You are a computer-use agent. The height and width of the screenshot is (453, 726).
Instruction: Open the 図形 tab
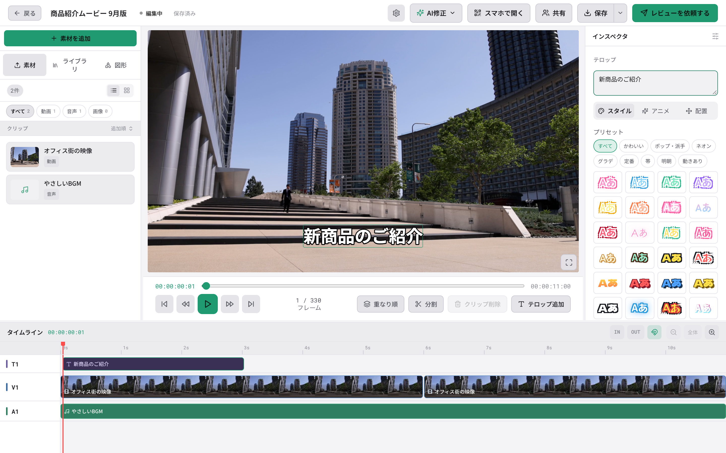116,65
